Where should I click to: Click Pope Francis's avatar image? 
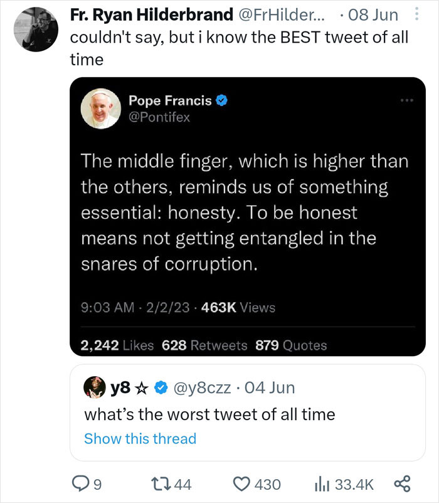pyautogui.click(x=101, y=108)
